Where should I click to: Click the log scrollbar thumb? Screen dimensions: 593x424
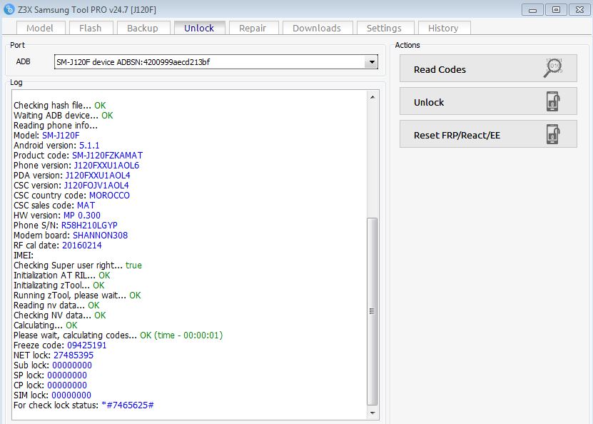pyautogui.click(x=372, y=311)
